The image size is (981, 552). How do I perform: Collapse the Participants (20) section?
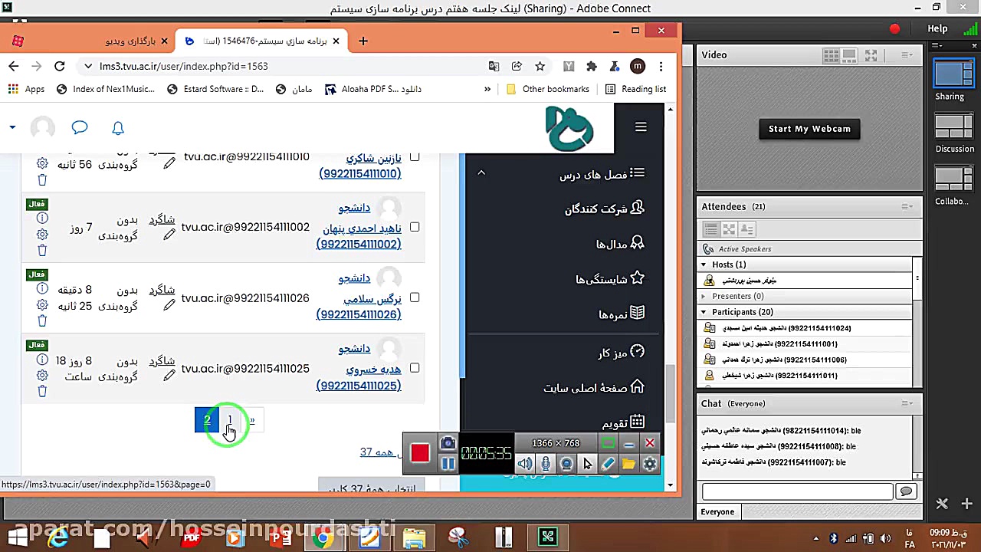coord(703,312)
